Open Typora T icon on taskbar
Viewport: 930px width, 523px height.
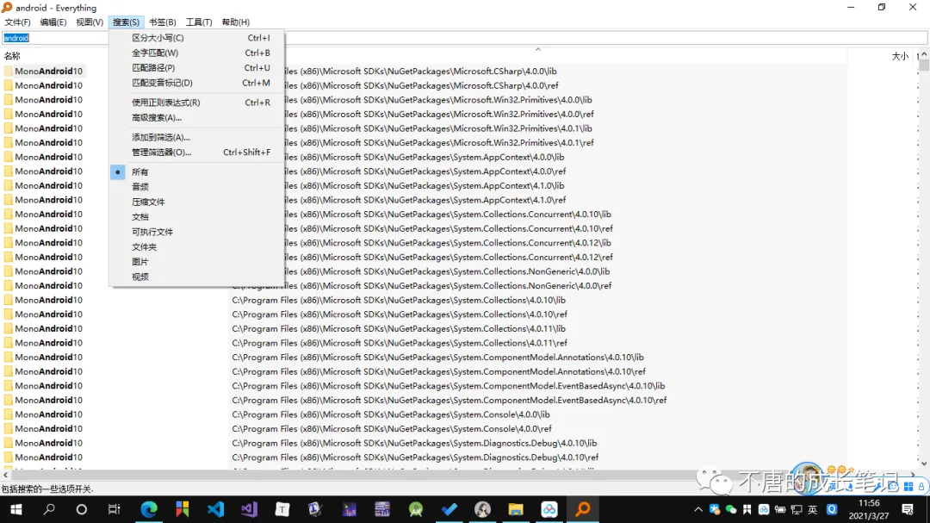point(282,509)
